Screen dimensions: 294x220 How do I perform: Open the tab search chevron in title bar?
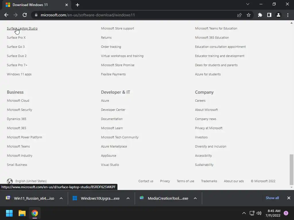click(x=248, y=4)
